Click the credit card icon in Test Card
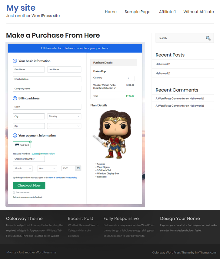Image resolution: width=220 pixels, height=259 pixels. tap(17, 145)
